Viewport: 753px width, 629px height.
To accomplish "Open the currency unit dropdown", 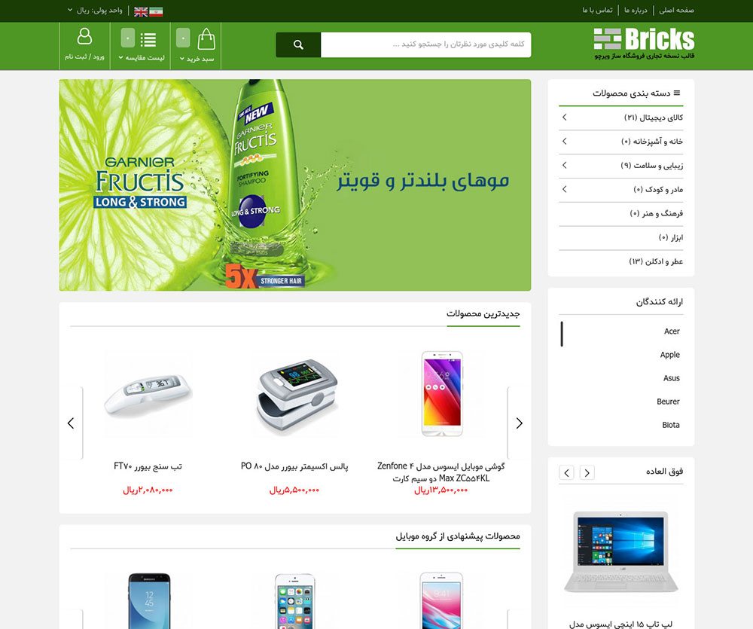I will coord(95,10).
